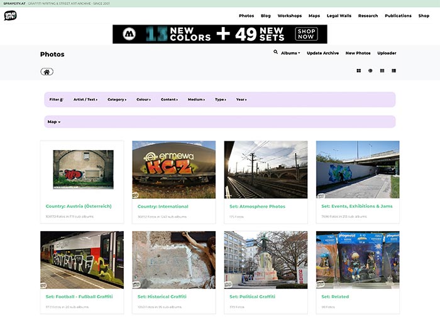Go to the home breadcrumb icon
The image size is (440, 317).
47,72
